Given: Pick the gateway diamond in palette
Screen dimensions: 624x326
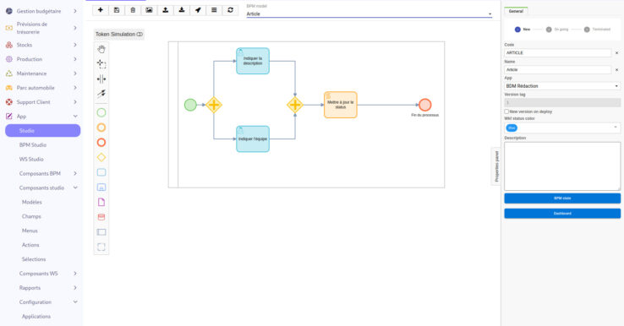Looking at the screenshot, I should (x=101, y=157).
